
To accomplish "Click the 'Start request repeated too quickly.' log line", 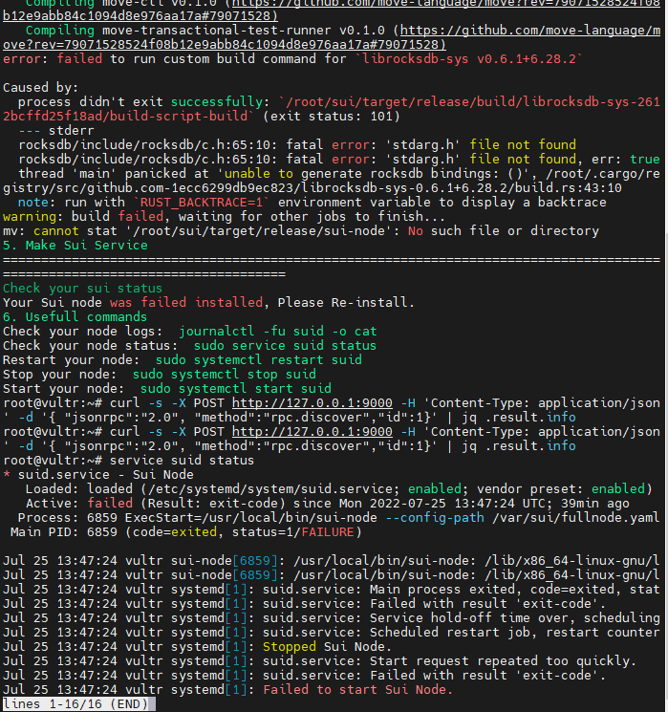I will point(320,661).
